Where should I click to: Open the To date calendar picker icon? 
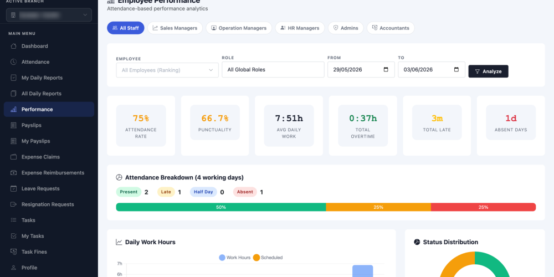coord(456,70)
